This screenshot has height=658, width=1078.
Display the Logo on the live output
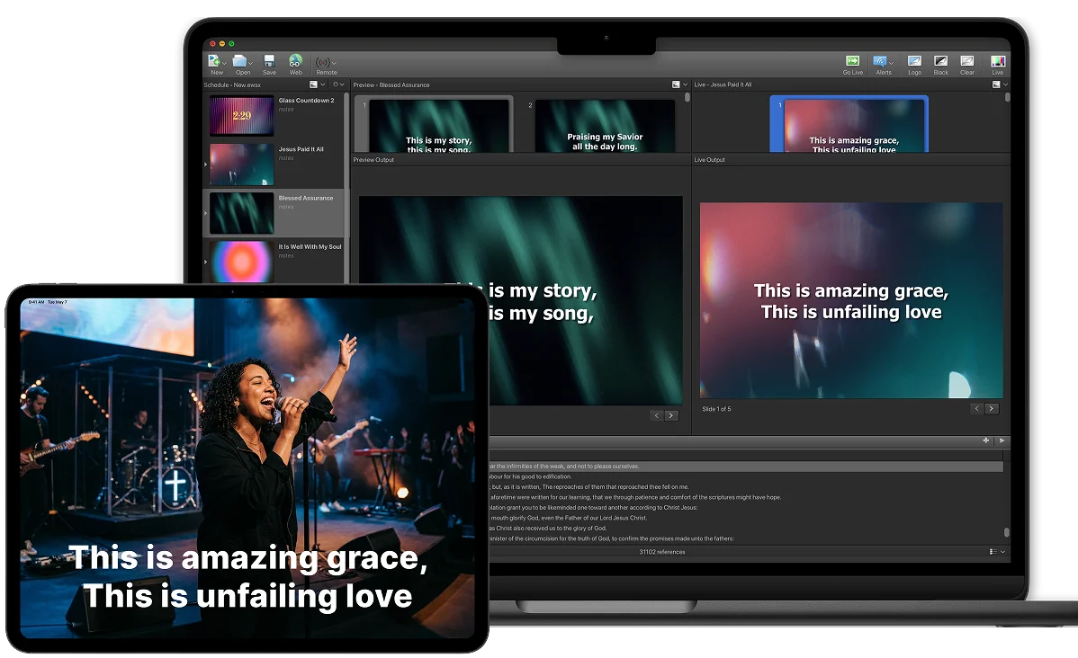tap(914, 59)
